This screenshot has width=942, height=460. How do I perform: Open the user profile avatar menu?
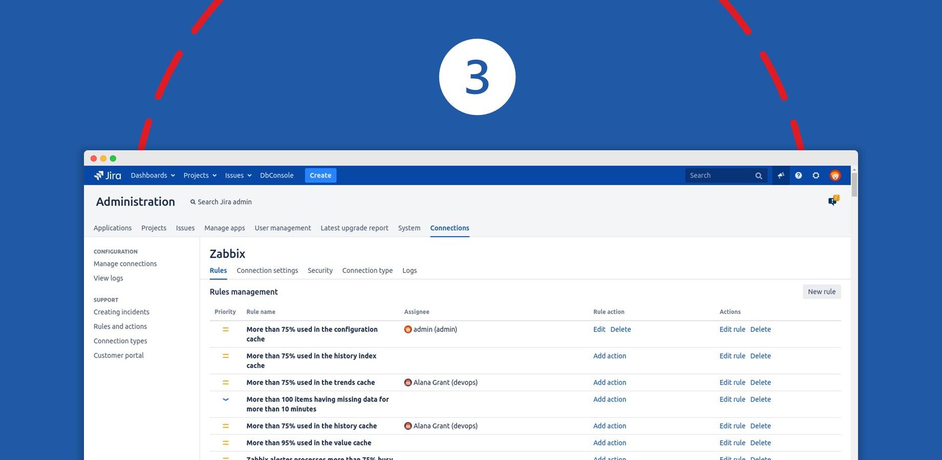click(835, 175)
